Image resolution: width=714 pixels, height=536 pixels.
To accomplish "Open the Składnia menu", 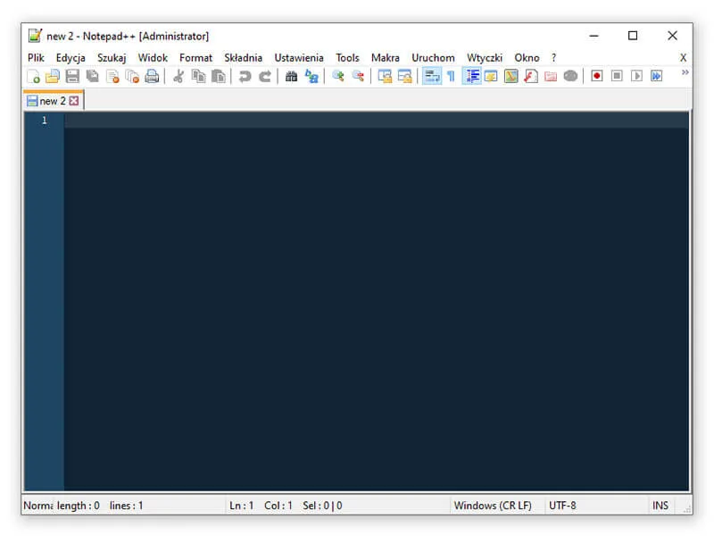I will pyautogui.click(x=243, y=57).
